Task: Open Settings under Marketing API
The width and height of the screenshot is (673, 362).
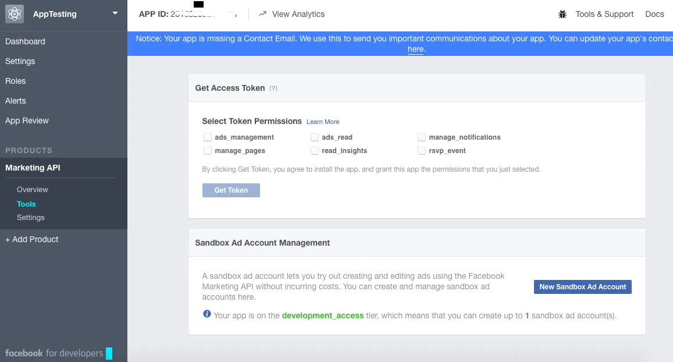Action: [30, 217]
